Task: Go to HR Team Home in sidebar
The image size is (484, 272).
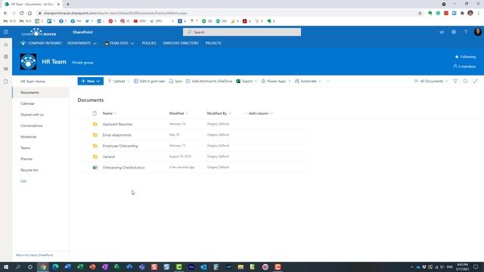Action: click(x=33, y=82)
